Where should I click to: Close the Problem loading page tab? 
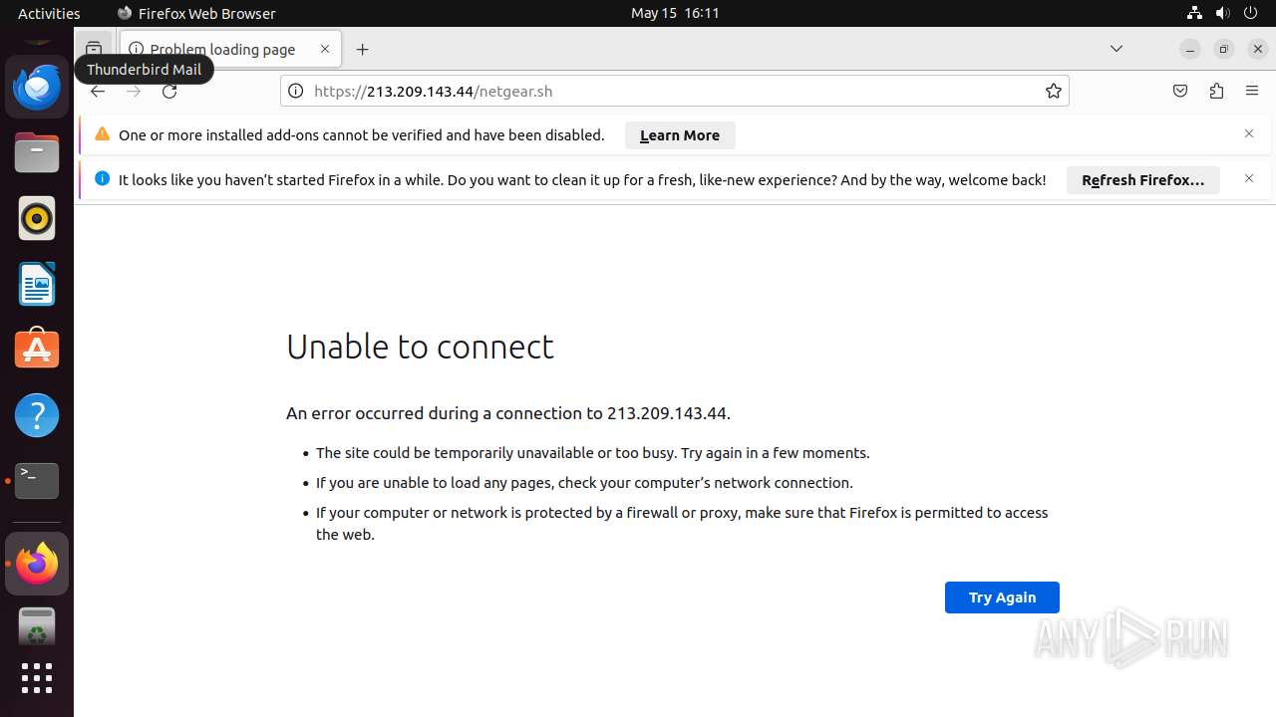tap(325, 49)
